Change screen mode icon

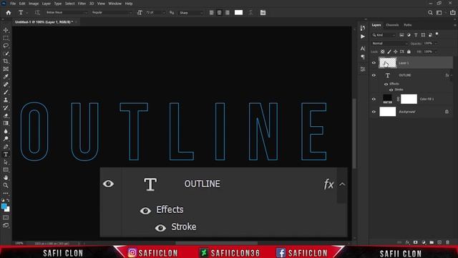(6, 225)
